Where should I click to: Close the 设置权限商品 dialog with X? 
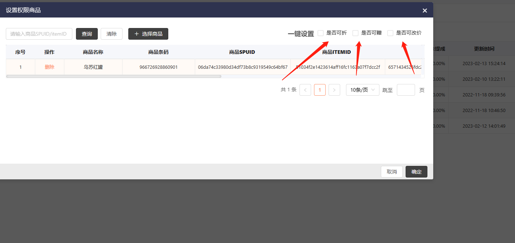coord(425,11)
